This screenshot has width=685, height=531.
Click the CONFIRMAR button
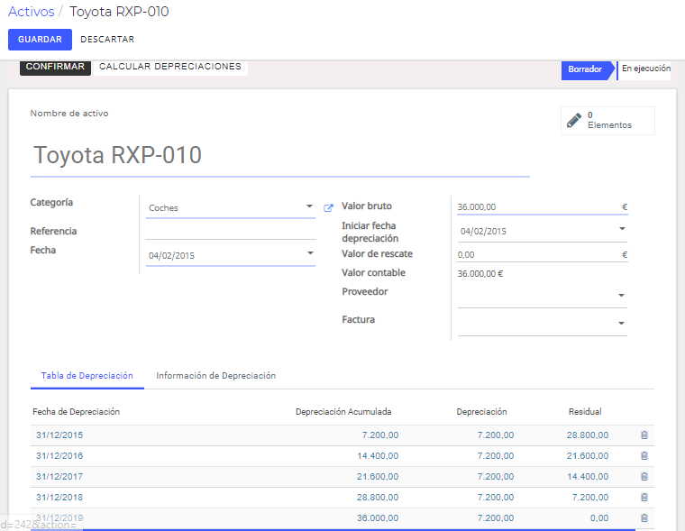tap(55, 67)
